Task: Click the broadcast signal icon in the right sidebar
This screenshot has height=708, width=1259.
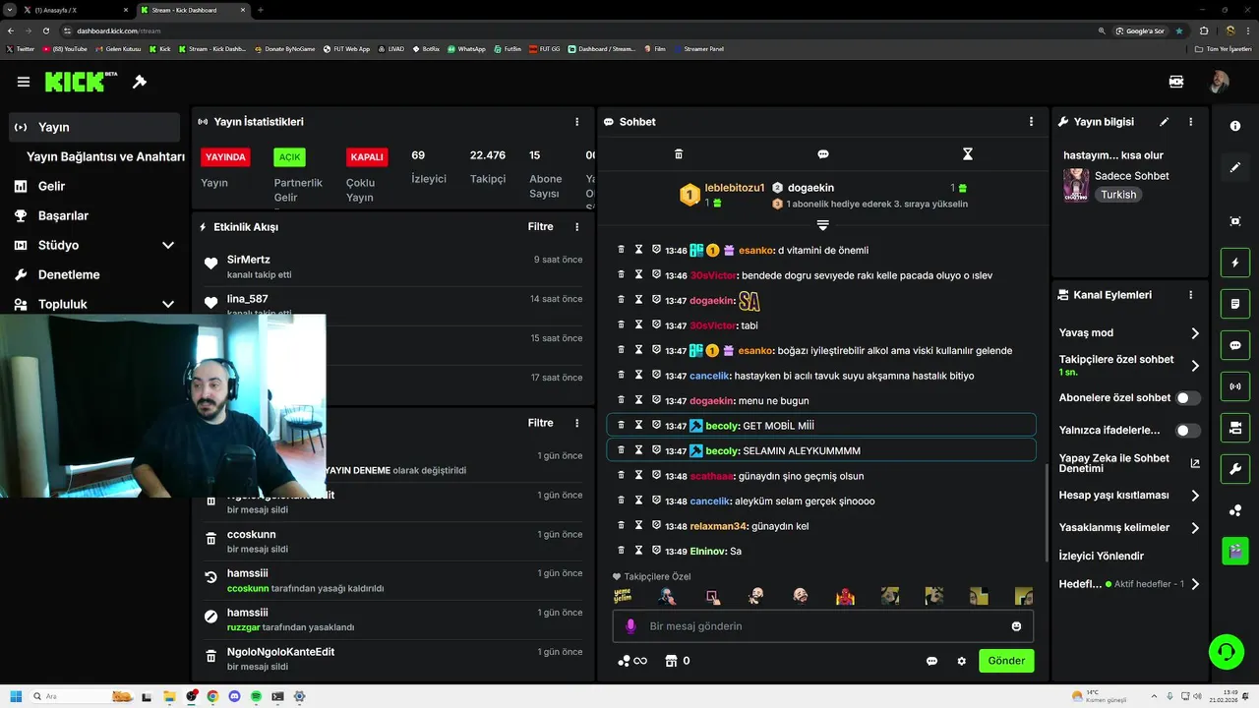Action: (1235, 386)
